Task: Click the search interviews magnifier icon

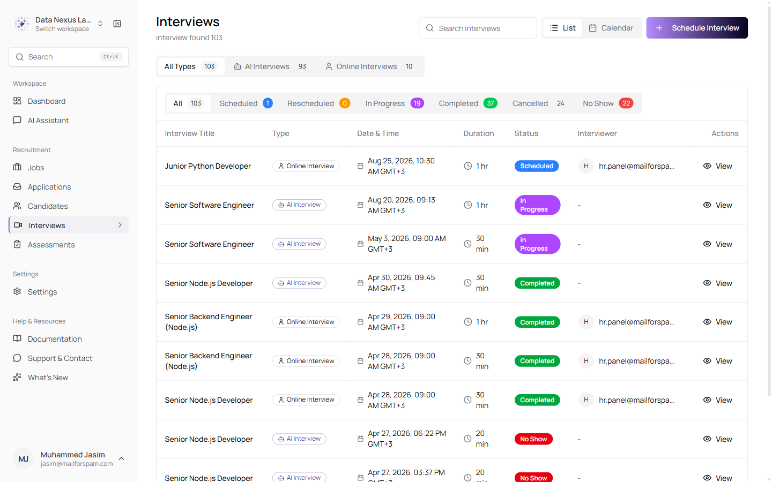Action: pos(430,28)
